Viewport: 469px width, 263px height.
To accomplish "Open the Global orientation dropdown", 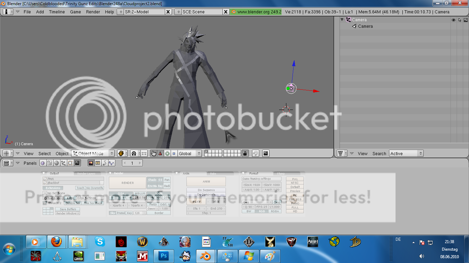I will [x=190, y=153].
